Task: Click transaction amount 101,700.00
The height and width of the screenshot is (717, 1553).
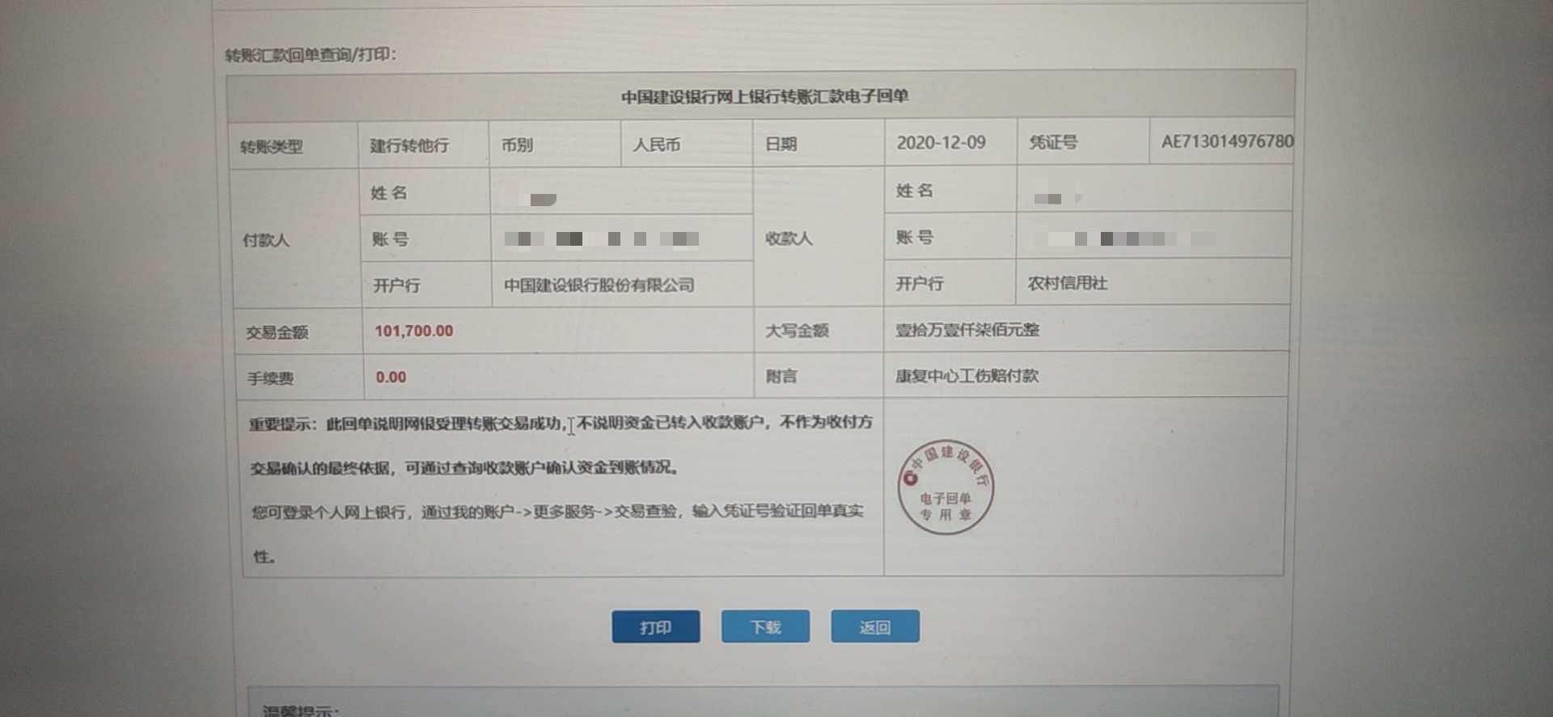Action: coord(413,331)
